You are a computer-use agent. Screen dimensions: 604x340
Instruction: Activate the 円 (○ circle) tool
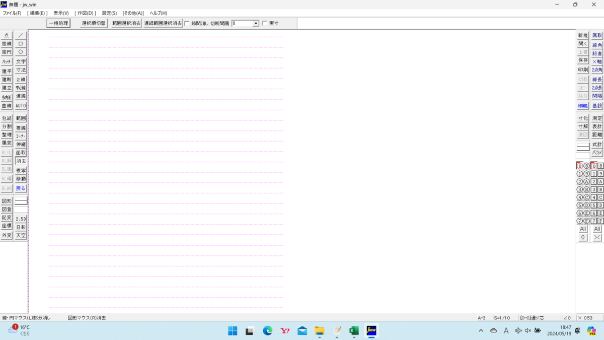[x=20, y=52]
